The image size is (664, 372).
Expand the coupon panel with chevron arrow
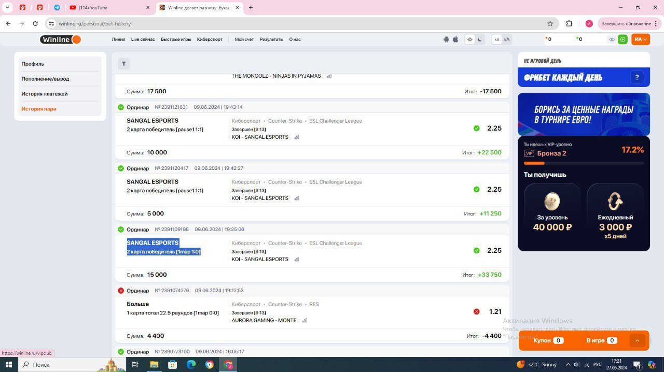(x=638, y=340)
